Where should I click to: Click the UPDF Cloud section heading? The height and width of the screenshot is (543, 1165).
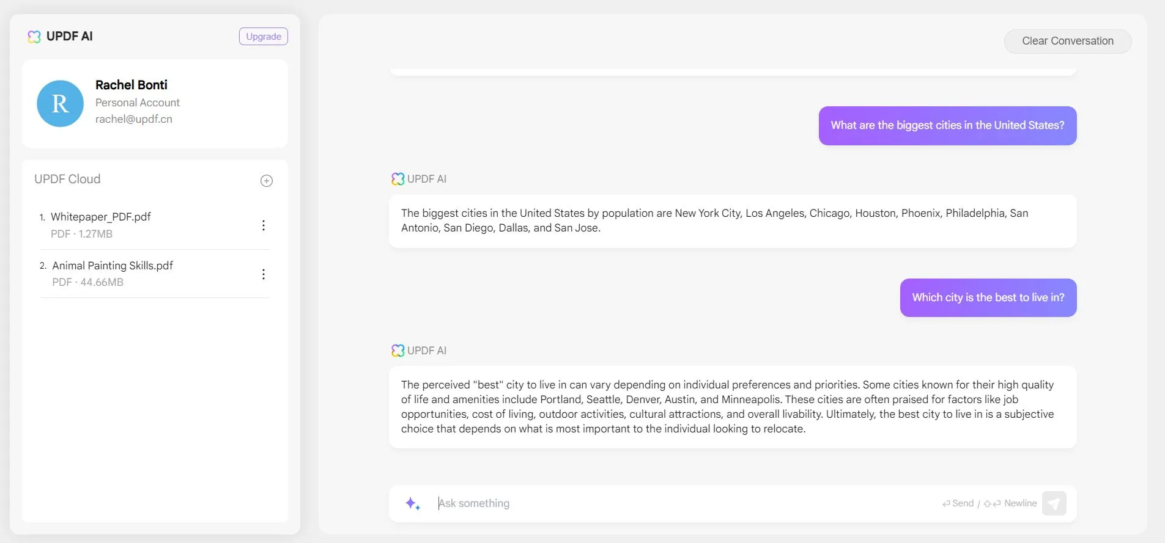pos(67,179)
